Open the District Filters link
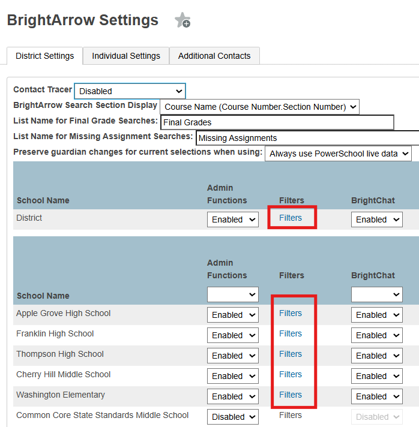419x427 pixels. click(291, 218)
